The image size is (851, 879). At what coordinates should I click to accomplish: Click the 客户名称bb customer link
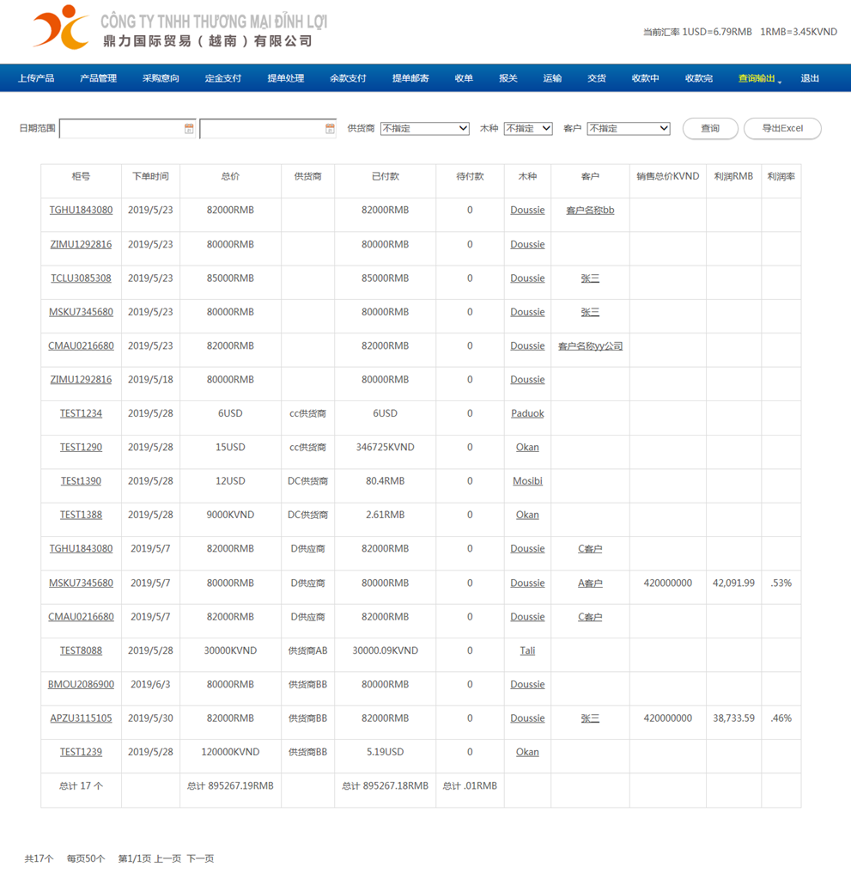click(591, 211)
